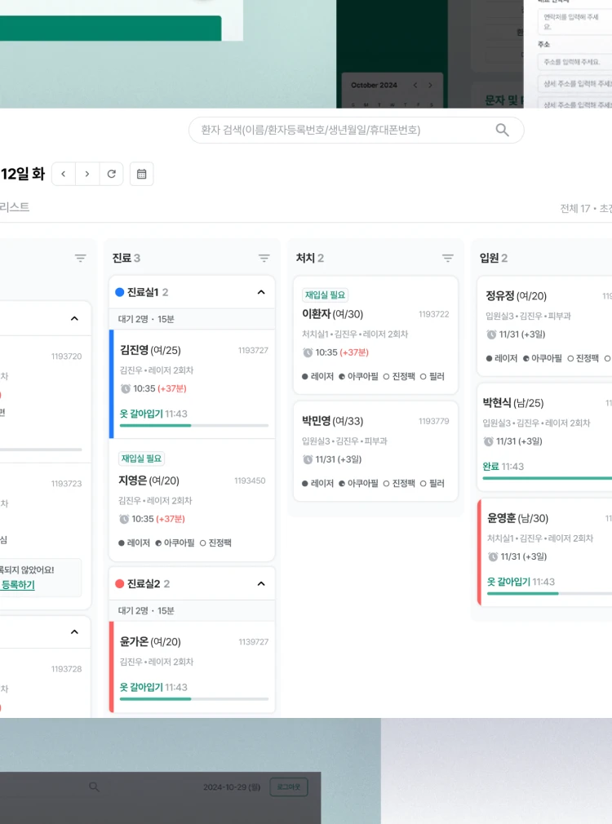This screenshot has height=824, width=612.
Task: Click progress bar on 김진영 card
Action: [194, 426]
